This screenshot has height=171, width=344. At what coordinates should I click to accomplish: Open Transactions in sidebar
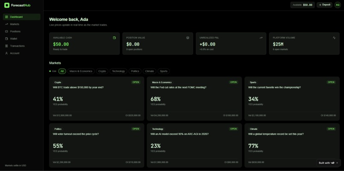(x=22, y=46)
